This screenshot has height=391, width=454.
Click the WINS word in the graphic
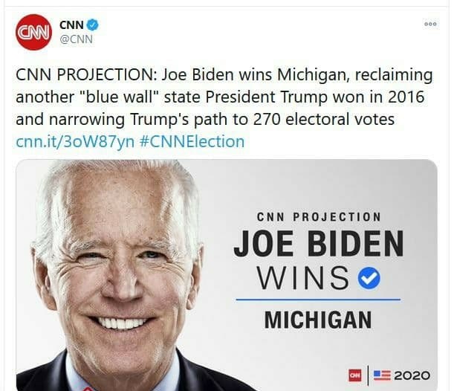pyautogui.click(x=303, y=278)
